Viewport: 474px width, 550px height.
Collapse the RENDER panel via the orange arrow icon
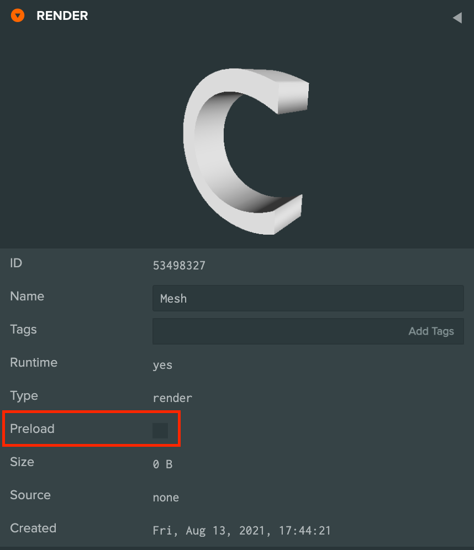click(x=18, y=15)
